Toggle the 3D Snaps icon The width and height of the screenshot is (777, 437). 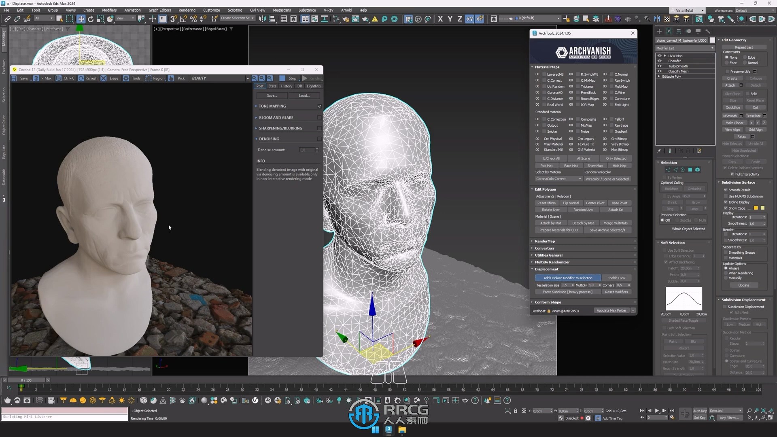pos(173,19)
